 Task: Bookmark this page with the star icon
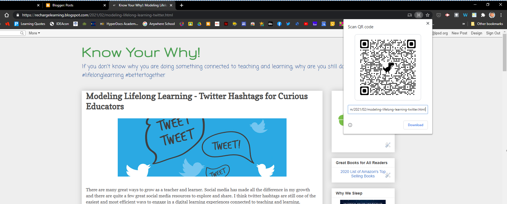pyautogui.click(x=428, y=15)
